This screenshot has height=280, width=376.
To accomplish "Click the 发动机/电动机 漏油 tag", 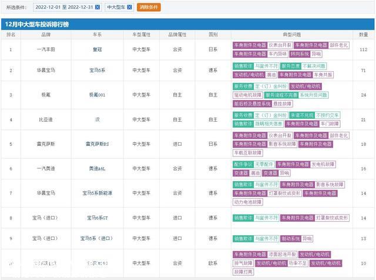I will (x=255, y=75).
